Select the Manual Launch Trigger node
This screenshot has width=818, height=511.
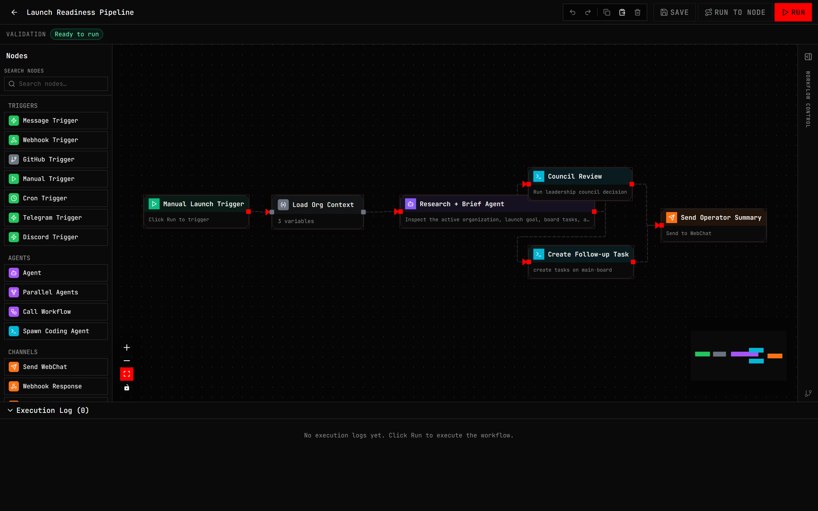(x=196, y=212)
